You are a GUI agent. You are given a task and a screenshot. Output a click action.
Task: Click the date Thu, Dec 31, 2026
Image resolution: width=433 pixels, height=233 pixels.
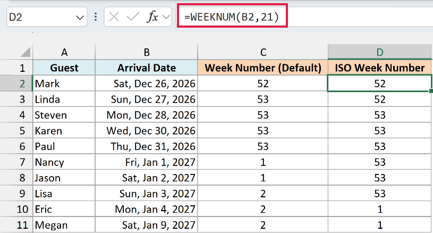coord(147,146)
